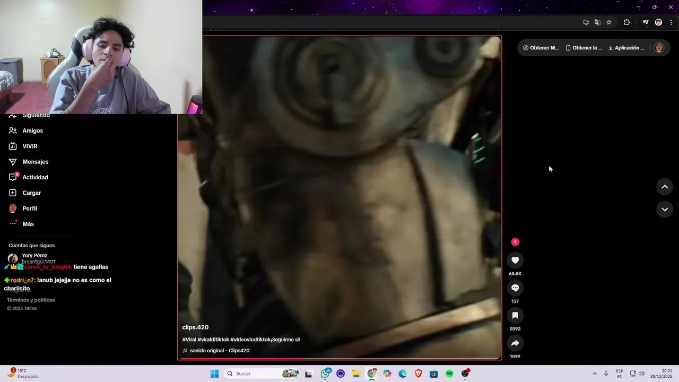The width and height of the screenshot is (679, 382).
Task: Click the Obtener M... button
Action: (541, 48)
